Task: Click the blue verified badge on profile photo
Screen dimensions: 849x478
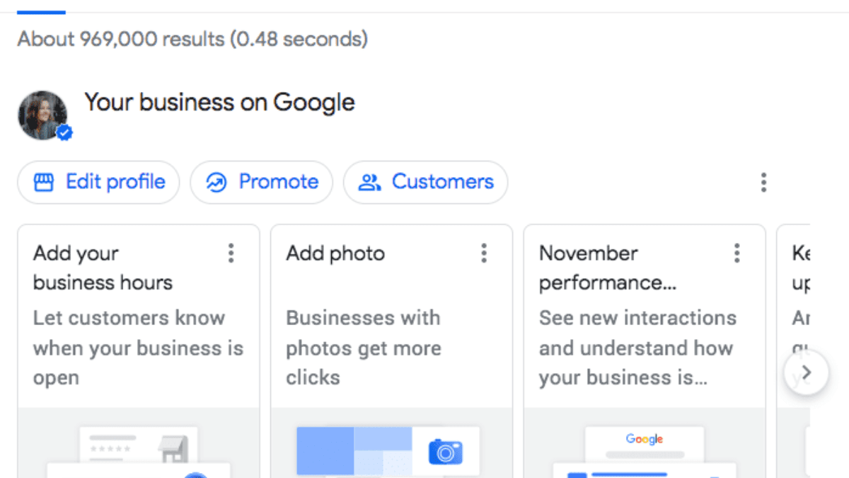Action: tap(64, 133)
